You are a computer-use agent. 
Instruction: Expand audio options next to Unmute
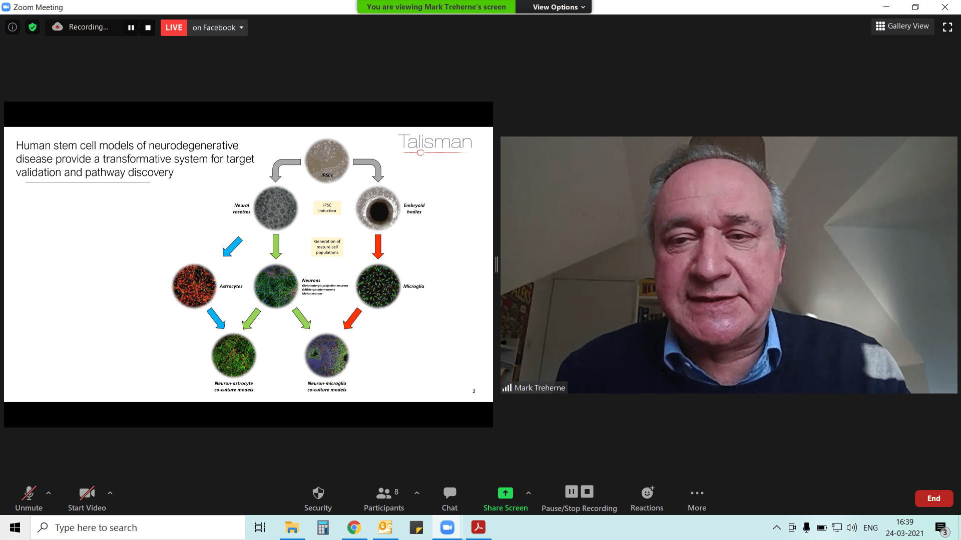click(x=49, y=493)
